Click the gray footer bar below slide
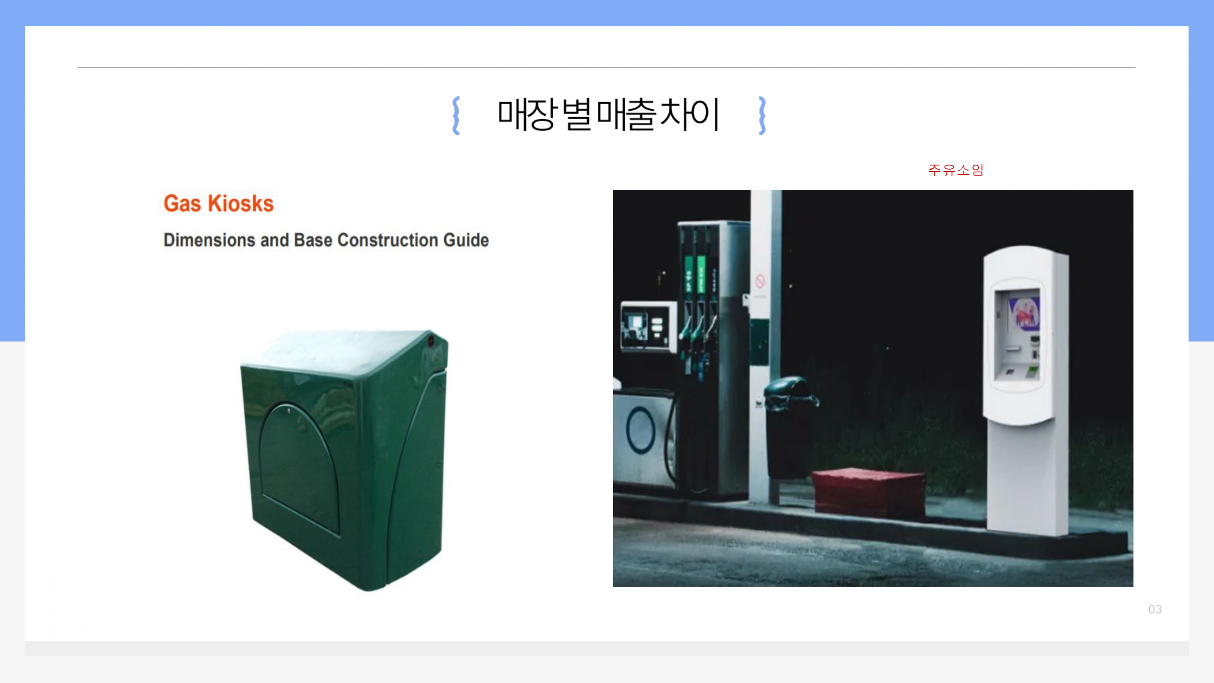The image size is (1214, 683). (607, 649)
